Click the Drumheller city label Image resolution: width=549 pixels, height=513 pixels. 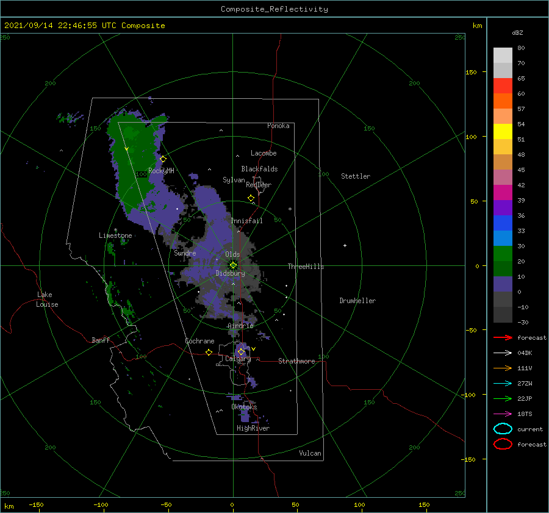(x=357, y=301)
